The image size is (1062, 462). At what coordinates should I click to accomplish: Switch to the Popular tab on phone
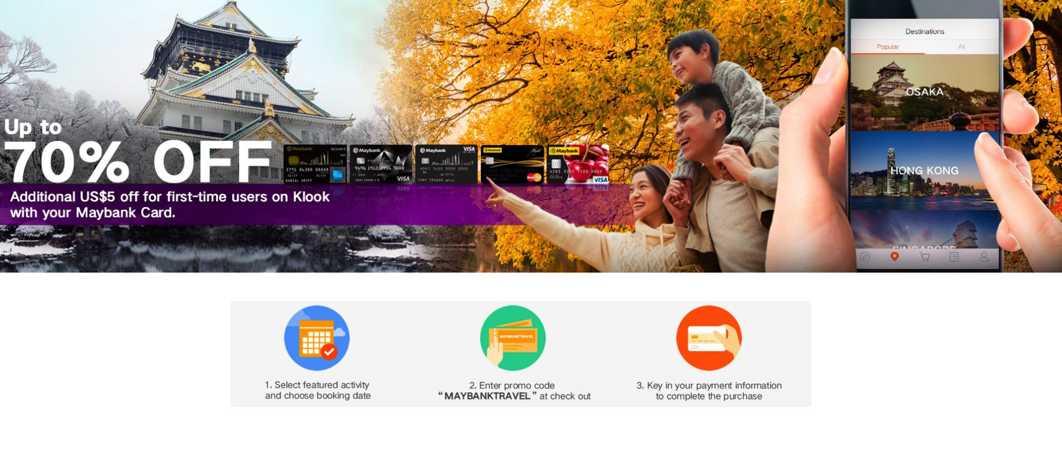click(x=888, y=47)
